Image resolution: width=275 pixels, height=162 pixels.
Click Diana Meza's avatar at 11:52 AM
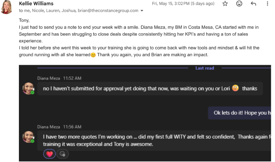(29, 89)
